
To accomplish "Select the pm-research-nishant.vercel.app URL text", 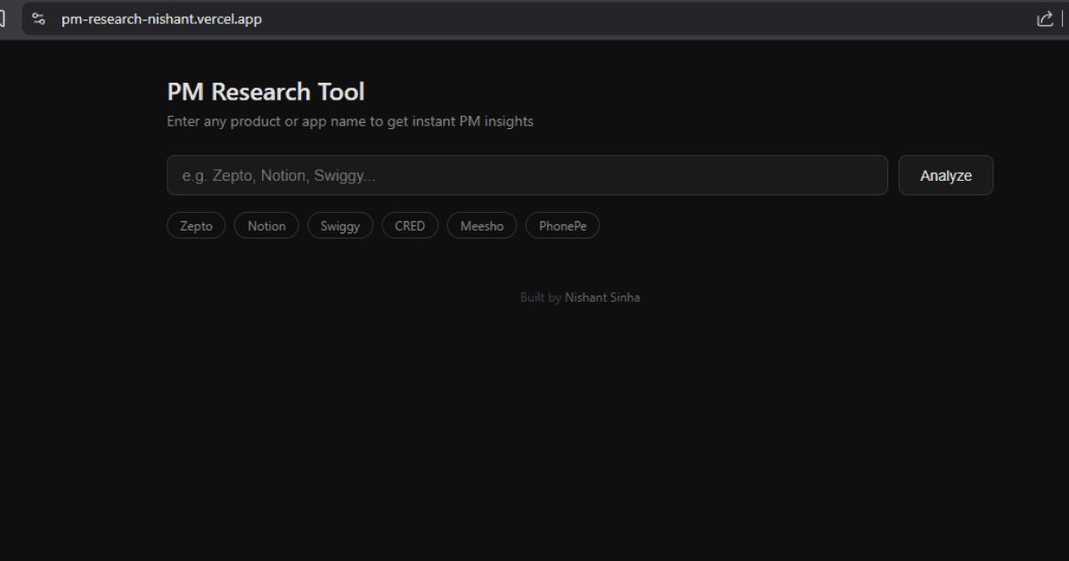I will coord(161,19).
